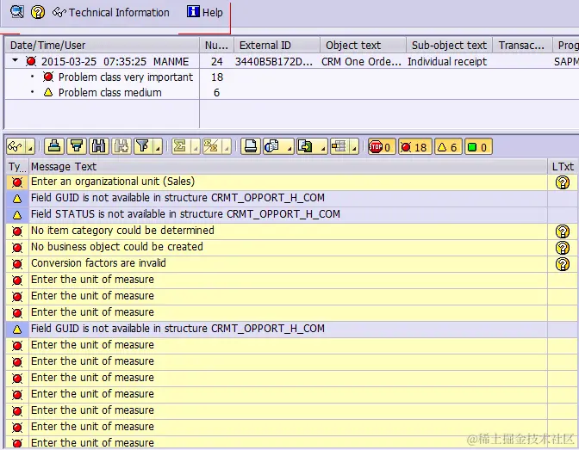The height and width of the screenshot is (450, 579).
Task: Select the Problem class very important node
Action: tap(126, 77)
